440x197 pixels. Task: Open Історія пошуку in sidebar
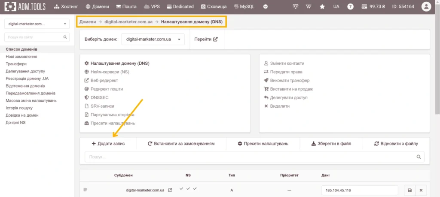click(19, 108)
